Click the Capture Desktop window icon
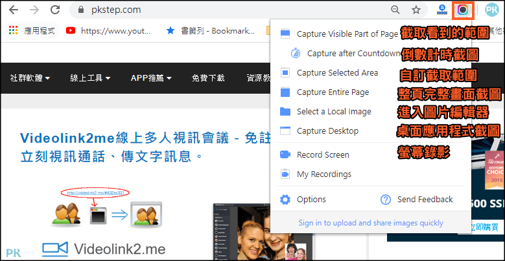Image resolution: width=505 pixels, height=261 pixels. (x=285, y=131)
